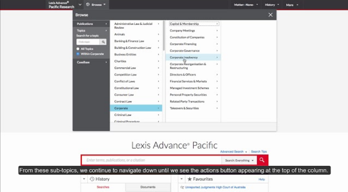Select Banking & Finance Law topic

pos(136,41)
